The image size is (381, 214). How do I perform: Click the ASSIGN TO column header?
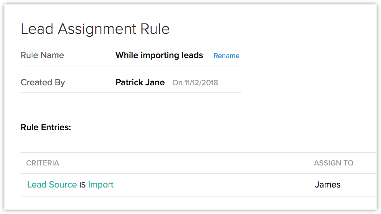point(334,163)
